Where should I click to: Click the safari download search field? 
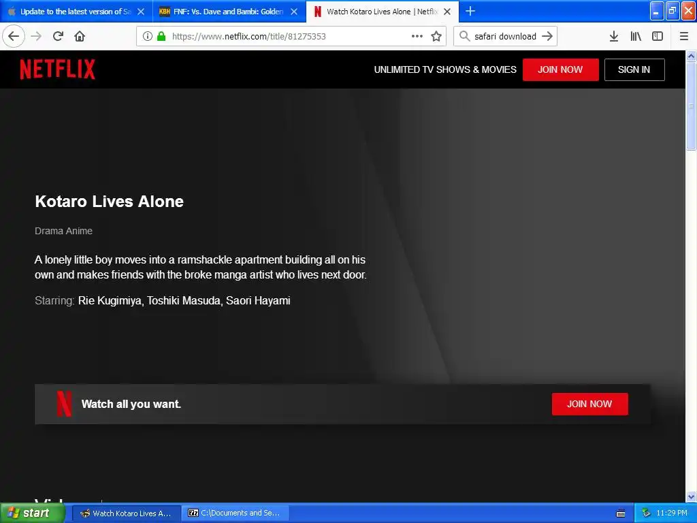tap(505, 36)
